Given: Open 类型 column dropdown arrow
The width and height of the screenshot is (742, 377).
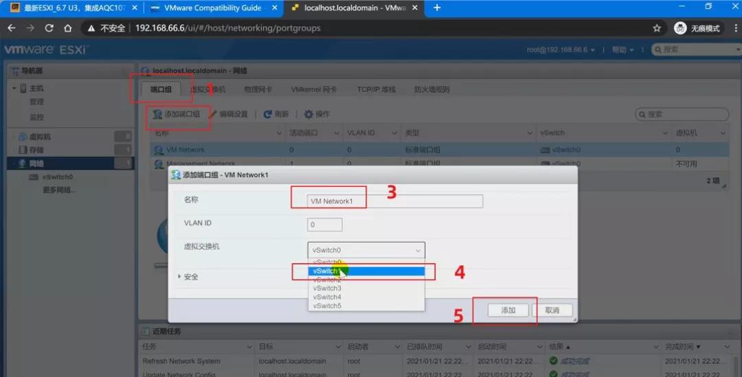Looking at the screenshot, I should pyautogui.click(x=530, y=133).
